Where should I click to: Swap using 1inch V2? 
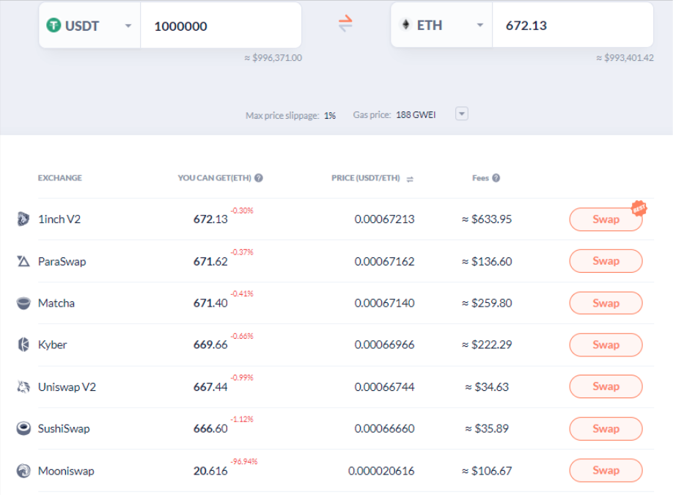(x=606, y=219)
